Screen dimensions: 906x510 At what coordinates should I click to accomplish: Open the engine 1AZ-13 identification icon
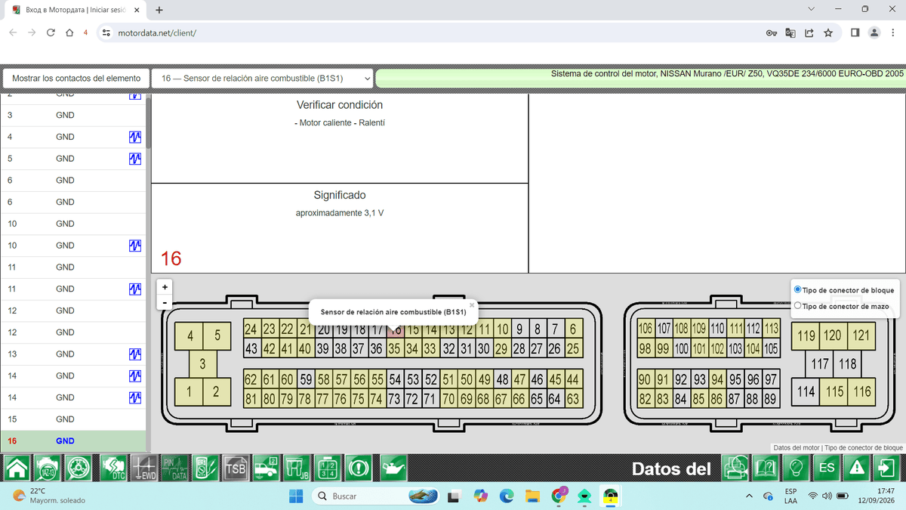48,468
